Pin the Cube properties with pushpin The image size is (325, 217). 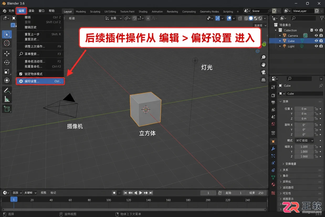click(x=321, y=86)
